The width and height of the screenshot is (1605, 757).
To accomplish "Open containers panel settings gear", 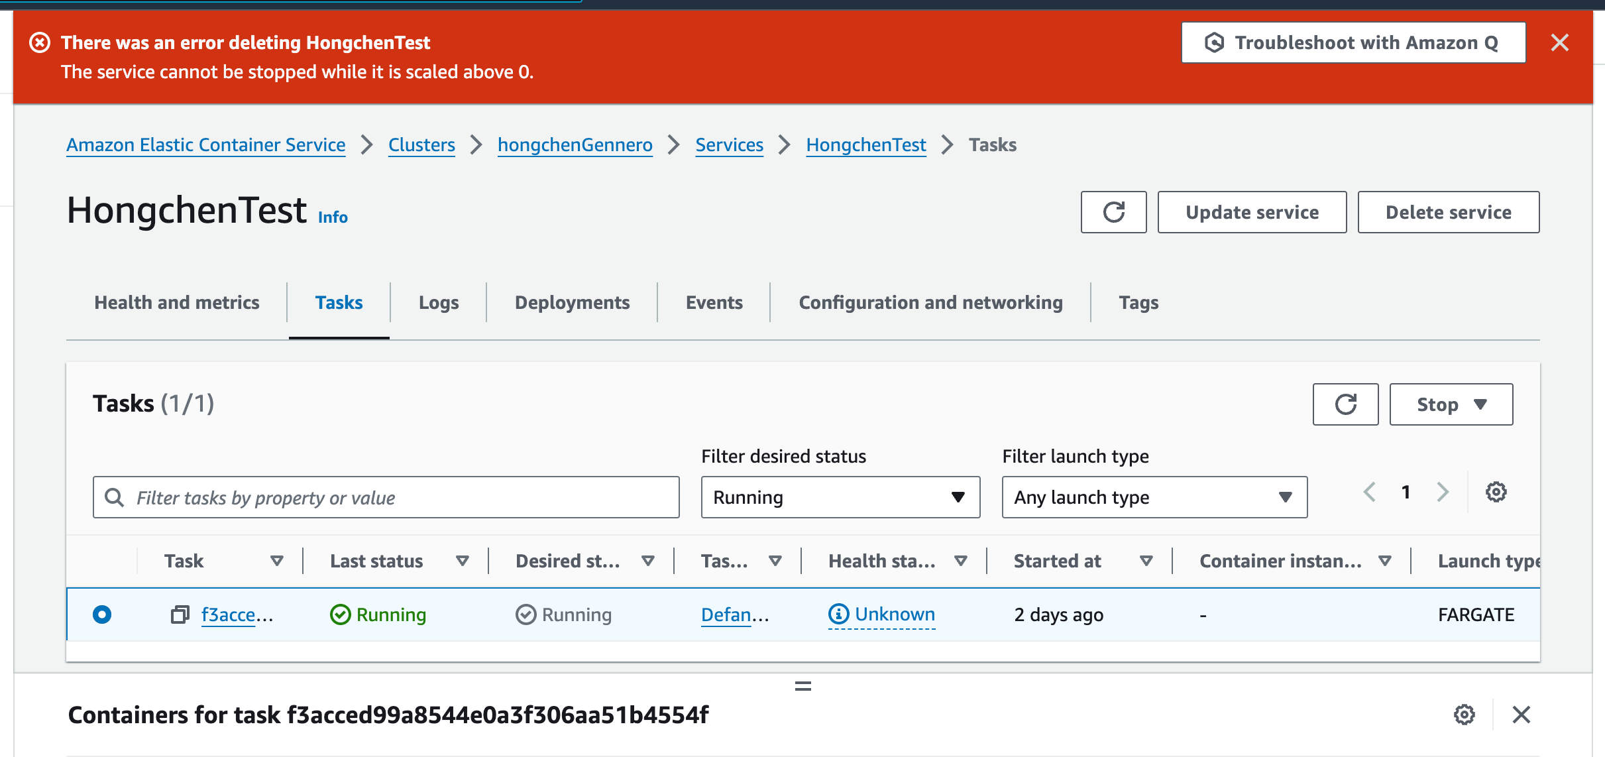I will 1464,715.
